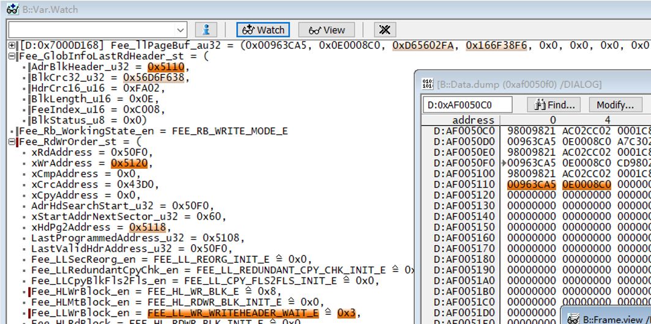The image size is (651, 324).
Task: Click the blue info person icon button
Action: 206,30
